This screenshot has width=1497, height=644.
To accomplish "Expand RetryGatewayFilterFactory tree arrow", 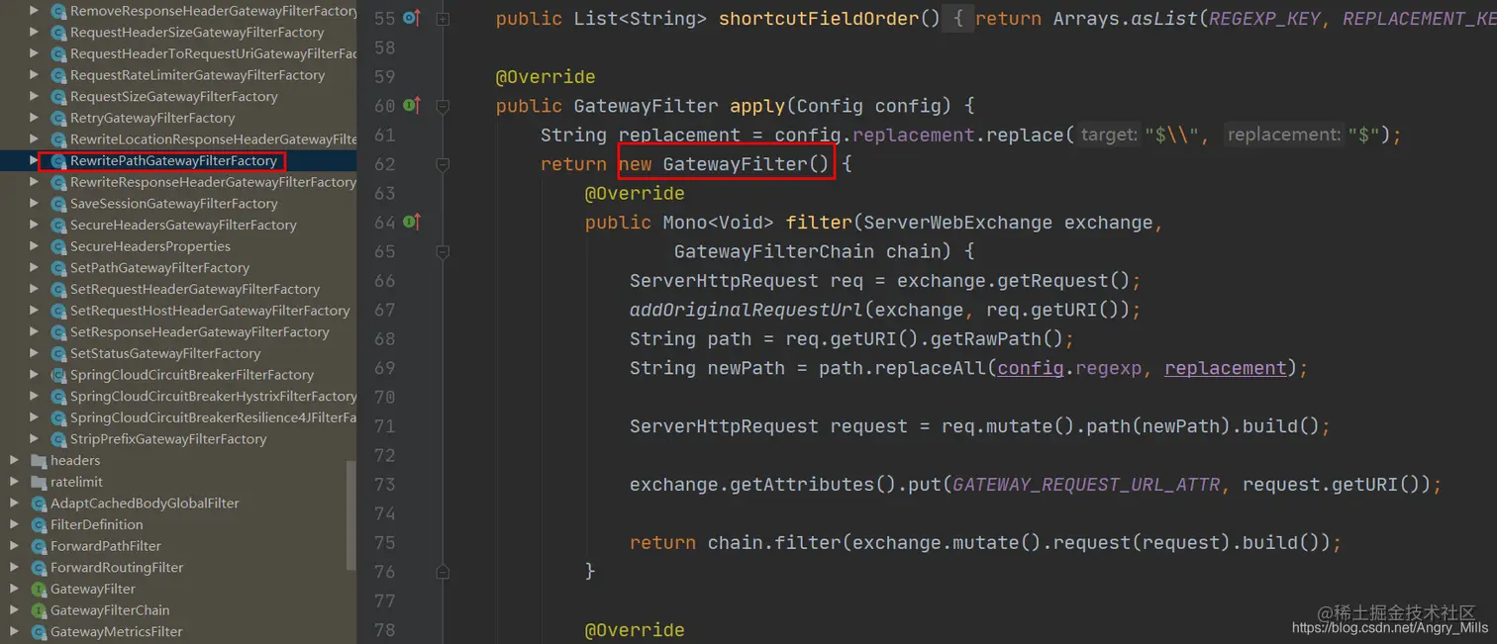I will tap(36, 118).
